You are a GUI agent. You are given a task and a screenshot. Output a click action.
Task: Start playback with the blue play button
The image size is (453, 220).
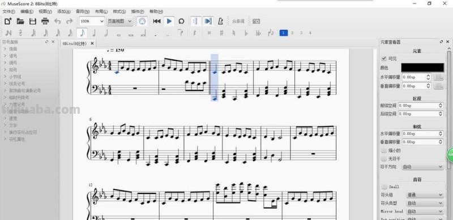click(x=169, y=21)
